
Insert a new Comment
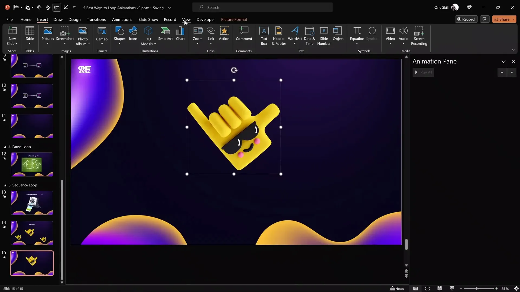(244, 34)
